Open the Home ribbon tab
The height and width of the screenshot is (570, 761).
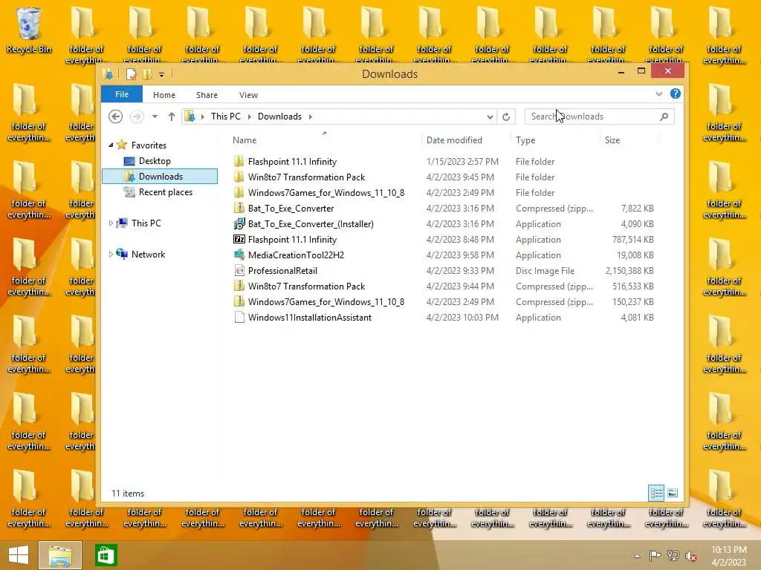point(164,95)
